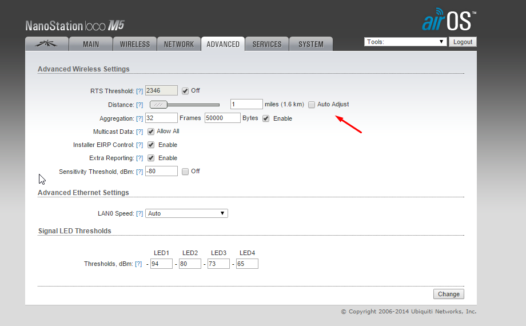The image size is (526, 326).
Task: Click the Sensitivity Threshold dBm field
Action: [x=161, y=171]
